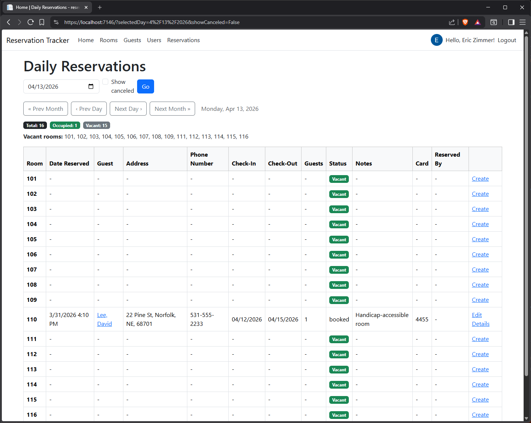Open guest Lee, David's profile link

(x=104, y=319)
